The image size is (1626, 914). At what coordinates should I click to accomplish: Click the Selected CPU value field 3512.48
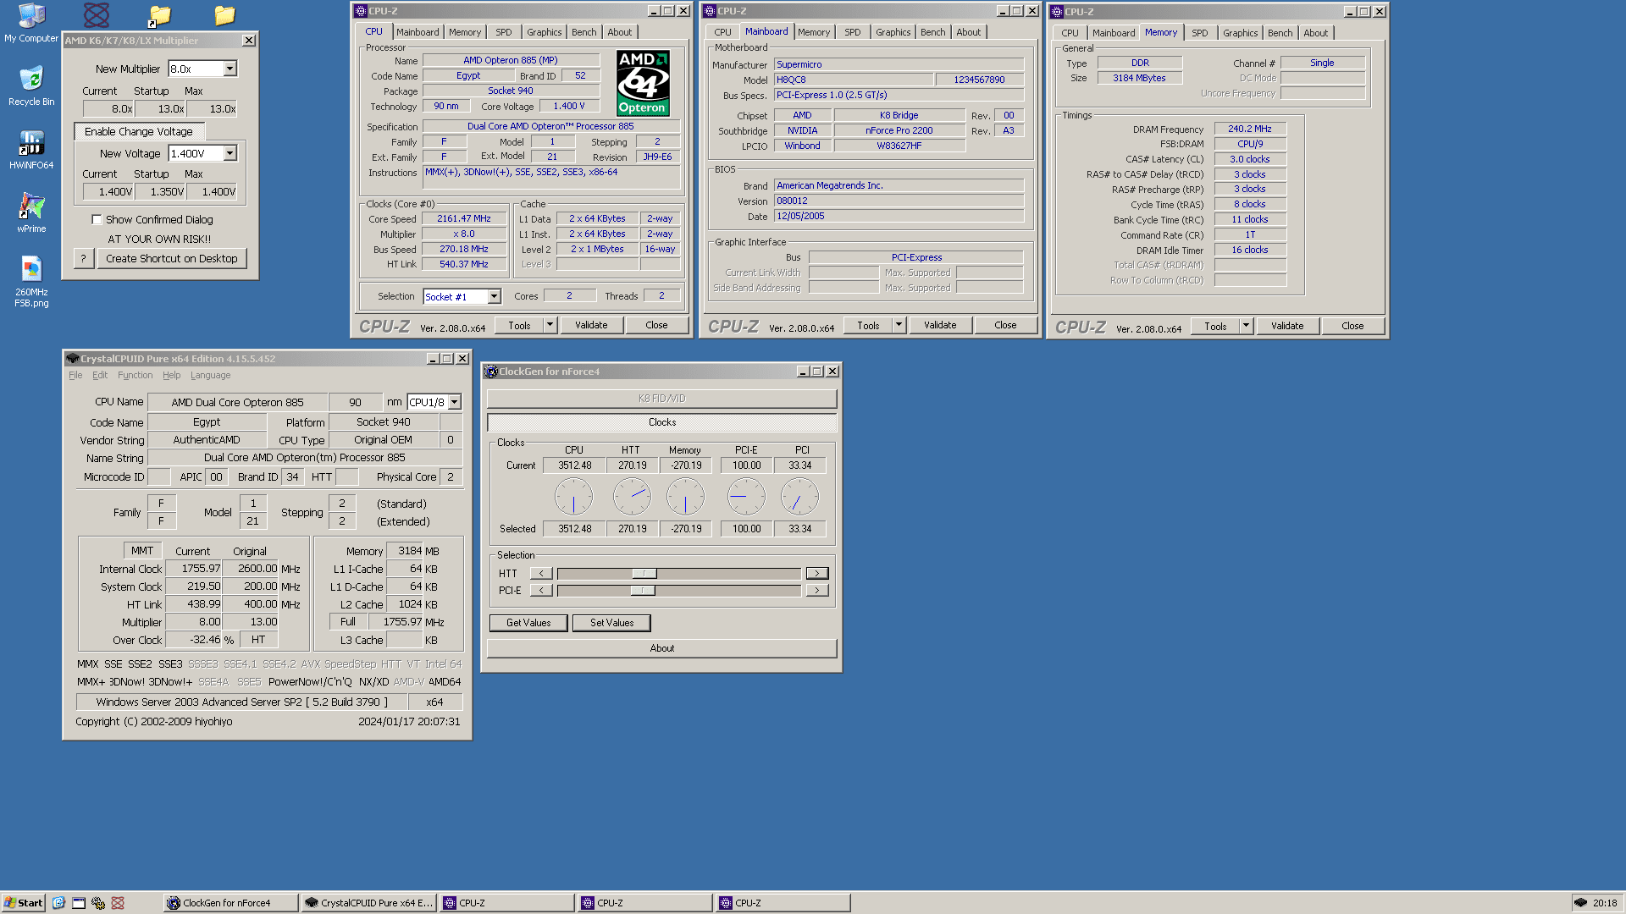click(x=575, y=529)
